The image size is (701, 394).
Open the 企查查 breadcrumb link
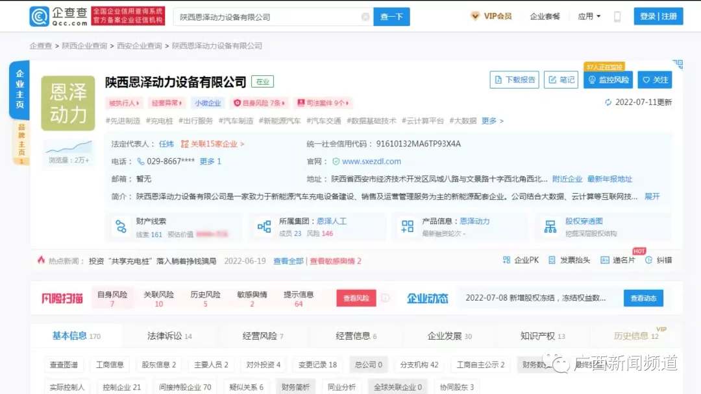[x=41, y=45]
